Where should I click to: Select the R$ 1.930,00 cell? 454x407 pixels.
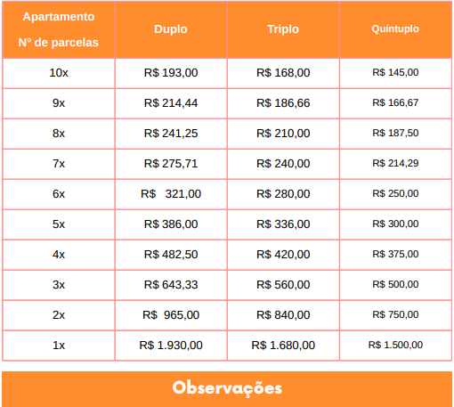(171, 346)
